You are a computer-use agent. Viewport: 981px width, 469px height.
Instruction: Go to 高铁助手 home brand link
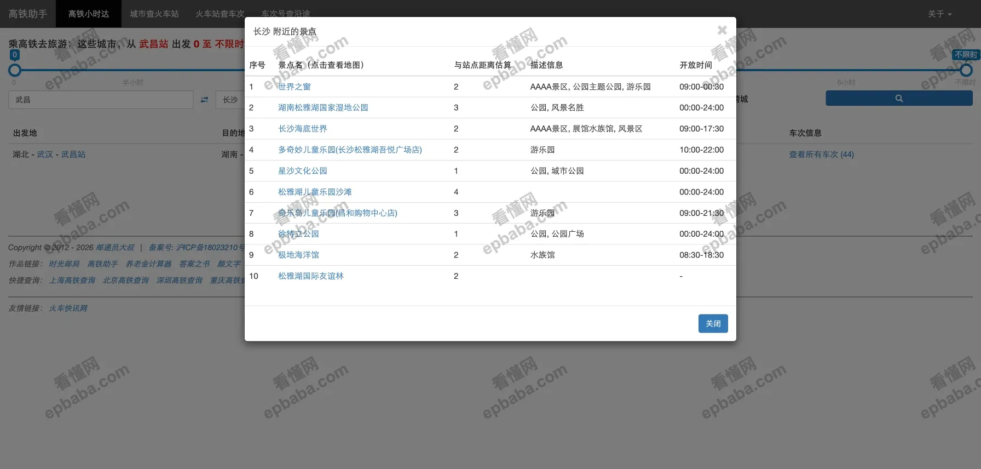coord(28,14)
